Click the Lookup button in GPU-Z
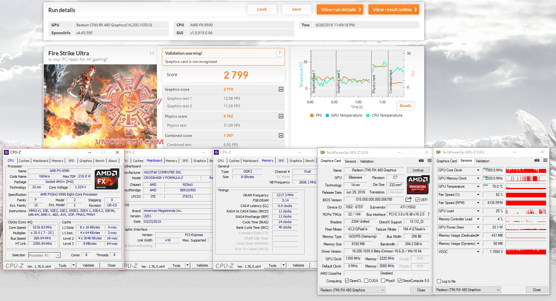 (418, 170)
